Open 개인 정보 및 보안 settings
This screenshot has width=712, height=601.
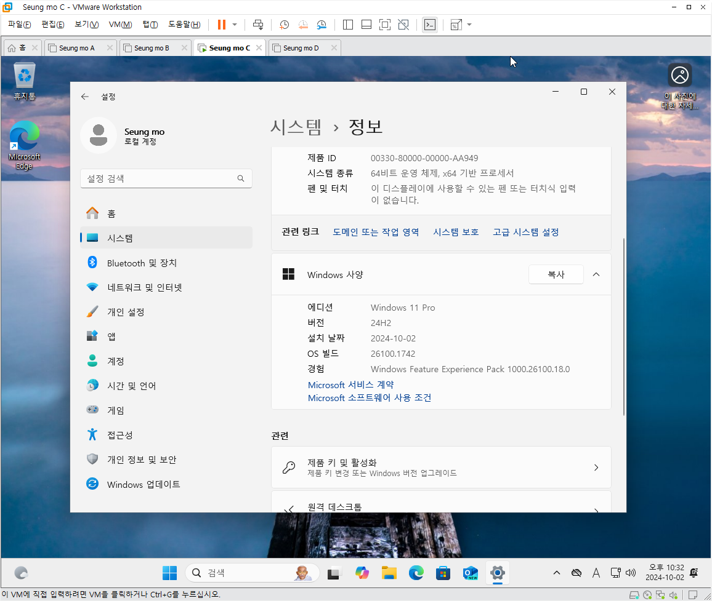(166, 460)
